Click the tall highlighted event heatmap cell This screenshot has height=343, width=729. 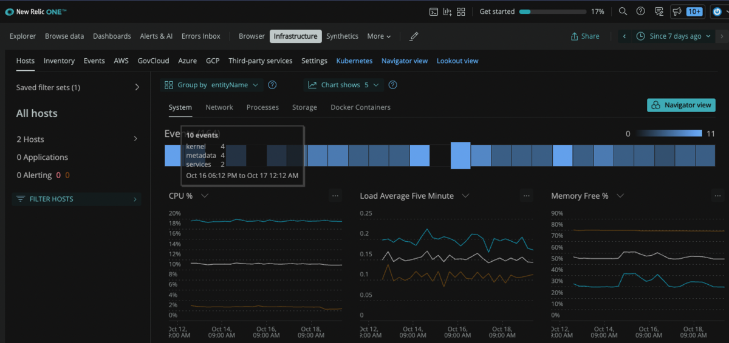460,155
